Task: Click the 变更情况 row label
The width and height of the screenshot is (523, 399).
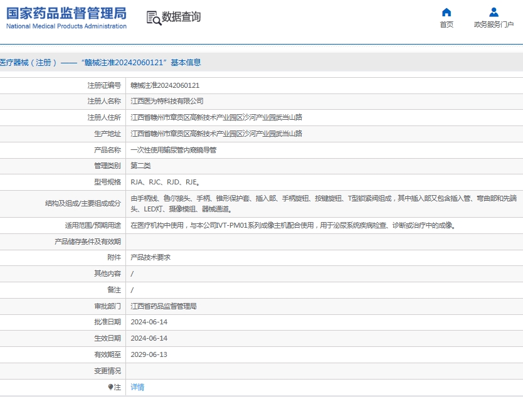Action: pyautogui.click(x=107, y=371)
